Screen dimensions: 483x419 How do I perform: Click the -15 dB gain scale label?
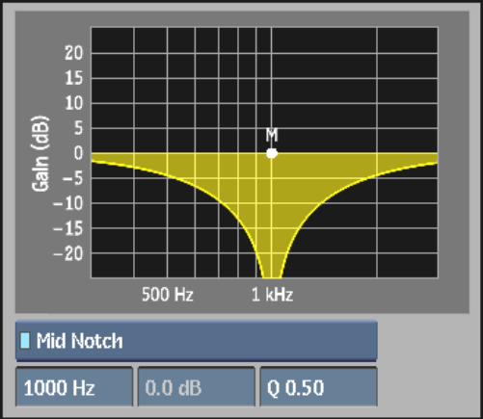tap(67, 228)
